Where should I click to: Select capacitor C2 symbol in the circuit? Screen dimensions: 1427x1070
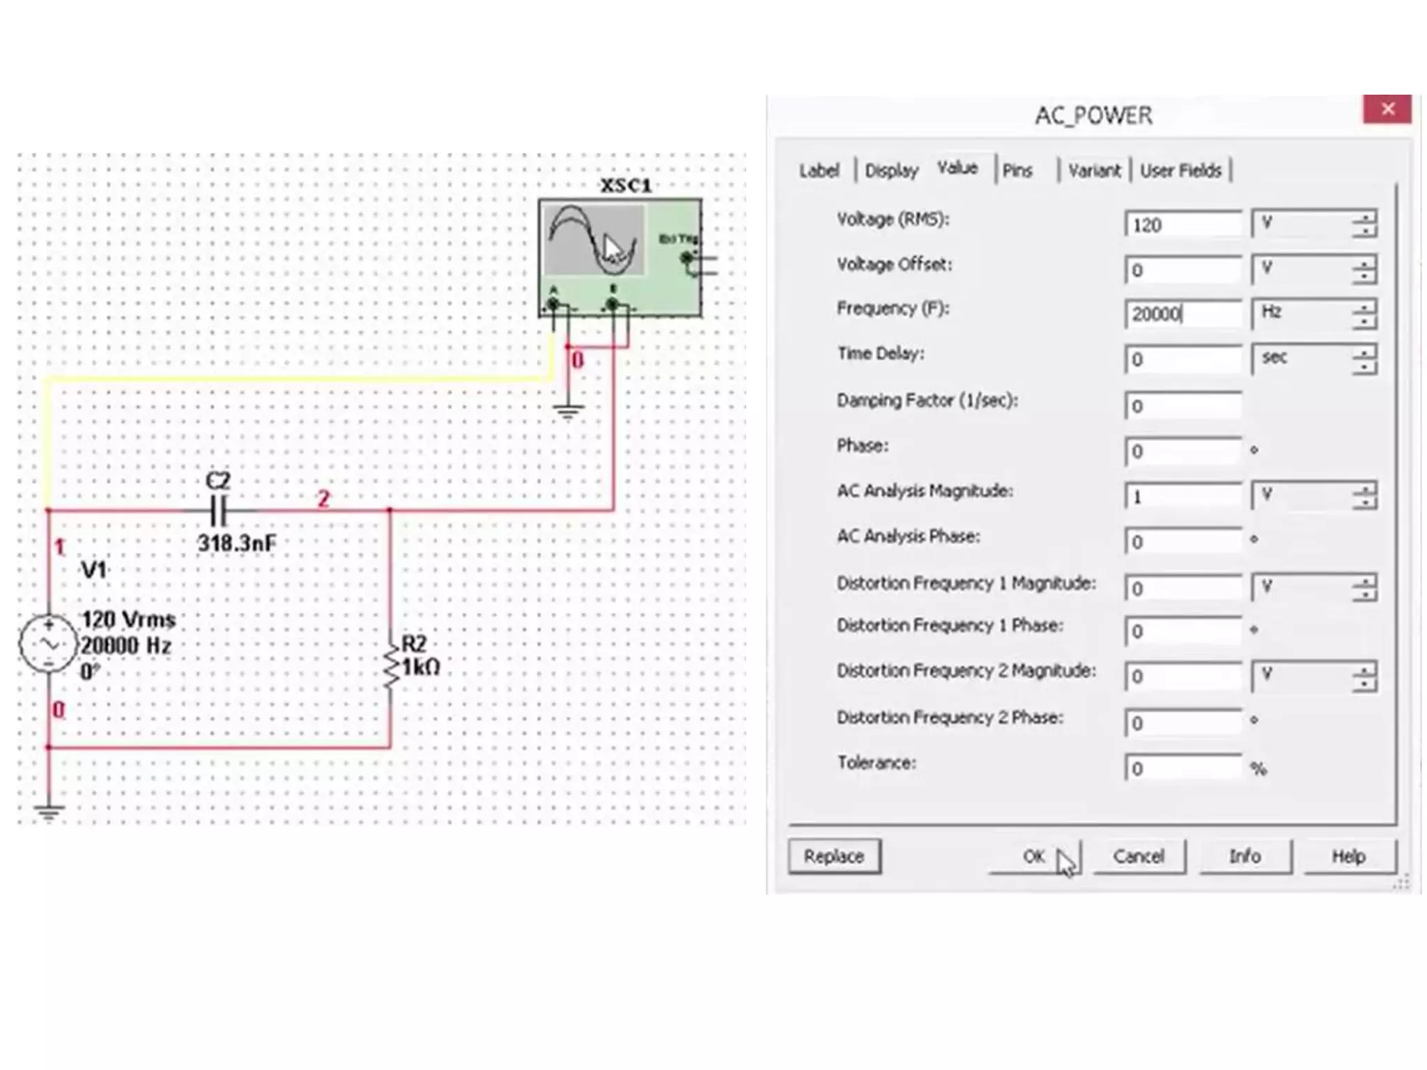[218, 511]
